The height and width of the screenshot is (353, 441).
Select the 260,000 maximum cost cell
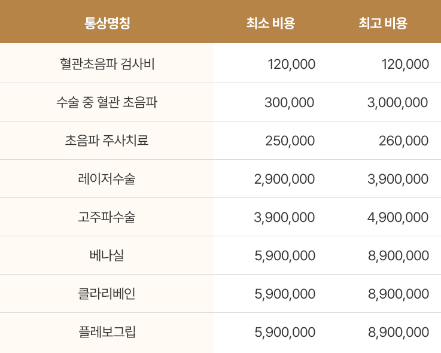click(x=403, y=141)
